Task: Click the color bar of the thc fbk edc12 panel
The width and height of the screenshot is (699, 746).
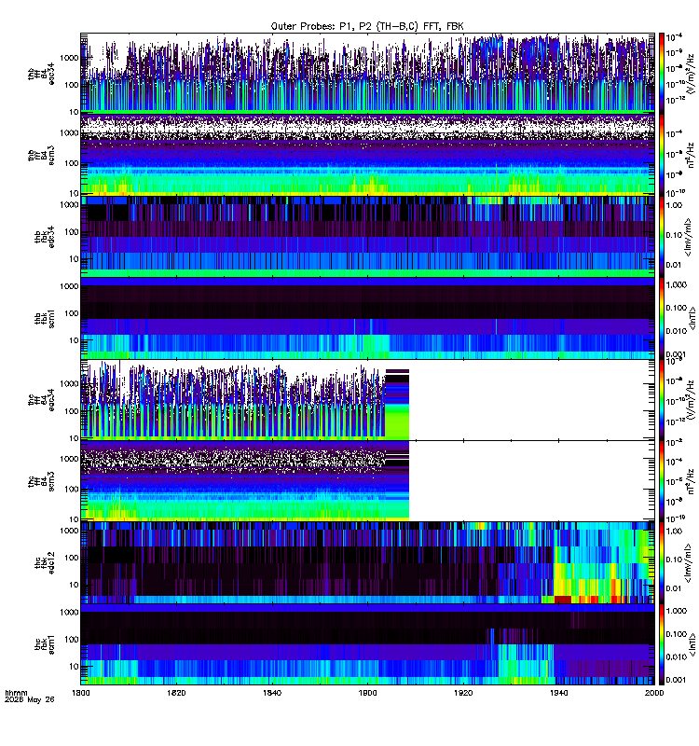Action: pyautogui.click(x=662, y=563)
